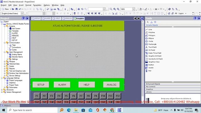Click the Undo arrow icon
Screen dimensions: 201x113
tap(20, 9)
